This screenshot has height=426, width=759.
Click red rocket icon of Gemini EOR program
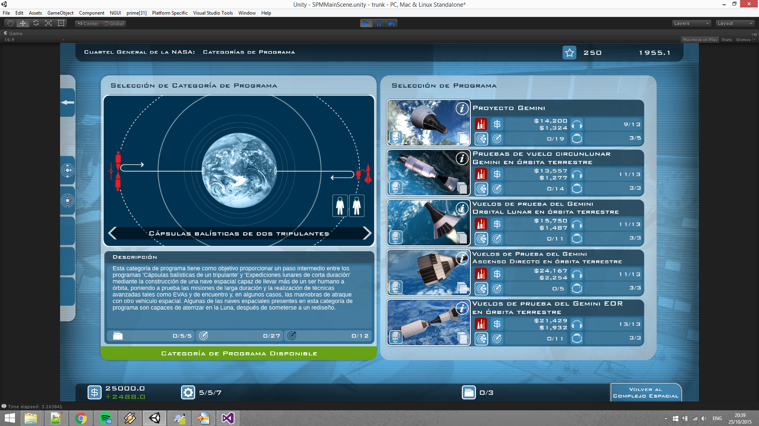tap(481, 324)
